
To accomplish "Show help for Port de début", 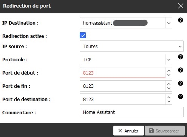I will click(x=181, y=70).
